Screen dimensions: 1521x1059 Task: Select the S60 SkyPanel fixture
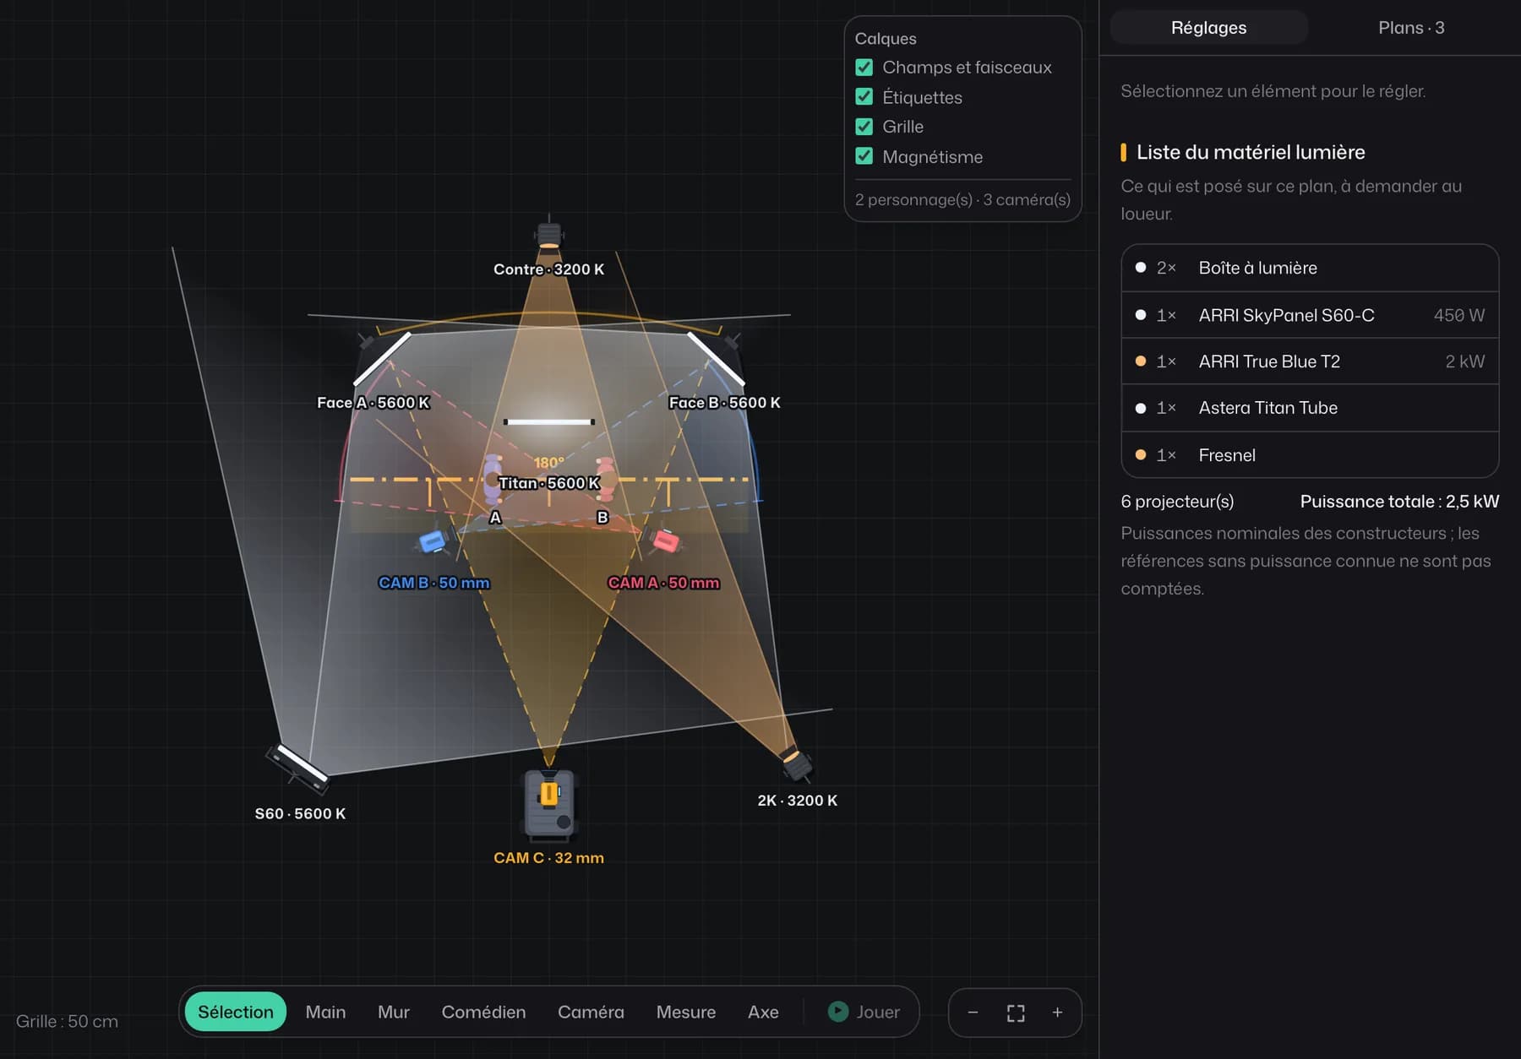click(298, 768)
